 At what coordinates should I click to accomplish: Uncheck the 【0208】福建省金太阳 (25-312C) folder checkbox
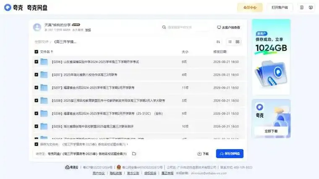(36, 113)
